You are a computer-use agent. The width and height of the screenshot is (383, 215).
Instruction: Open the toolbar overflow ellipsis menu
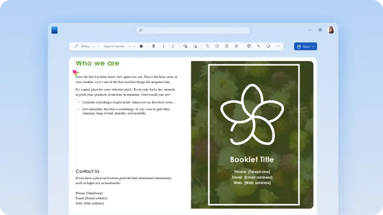click(278, 46)
